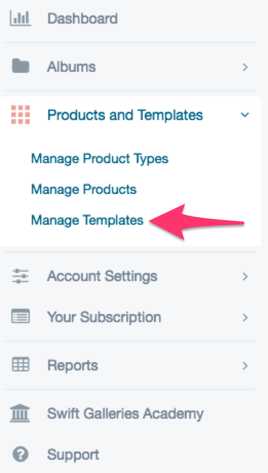This screenshot has height=473, width=268.
Task: Click the Products and Templates grid icon
Action: [21, 114]
